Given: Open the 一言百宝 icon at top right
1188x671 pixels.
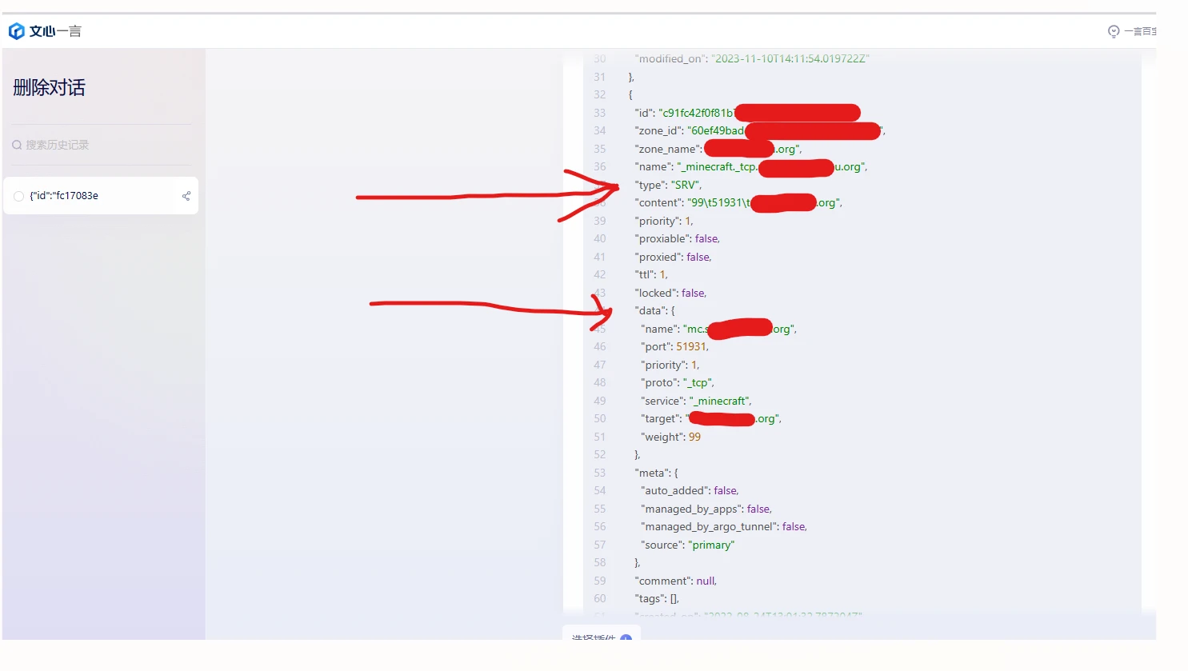Looking at the screenshot, I should [x=1114, y=31].
